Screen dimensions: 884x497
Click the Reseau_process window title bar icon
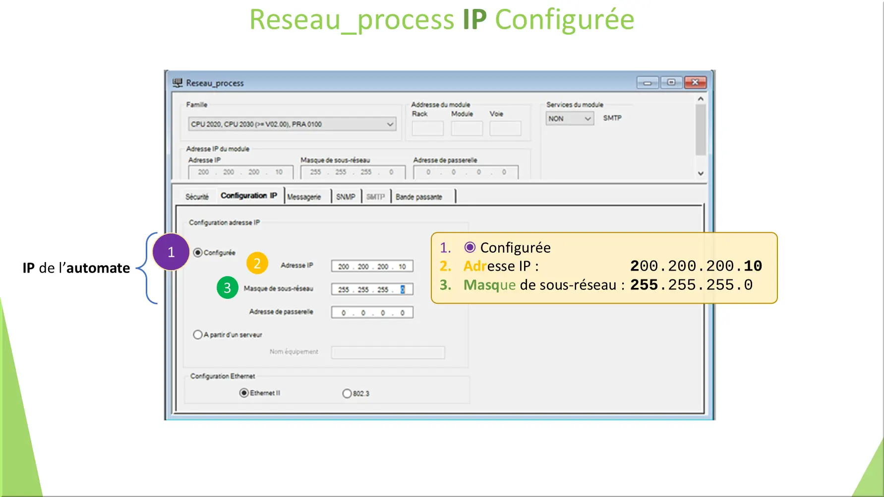(x=177, y=83)
